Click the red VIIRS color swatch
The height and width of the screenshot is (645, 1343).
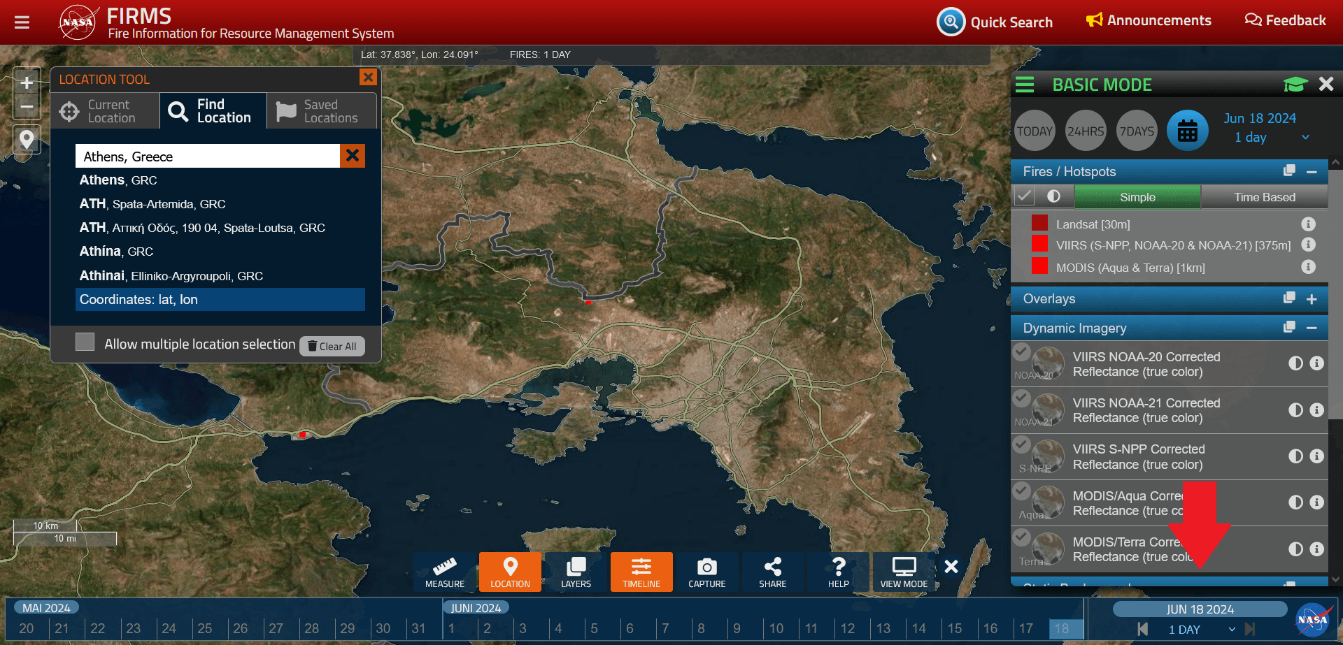(x=1039, y=245)
